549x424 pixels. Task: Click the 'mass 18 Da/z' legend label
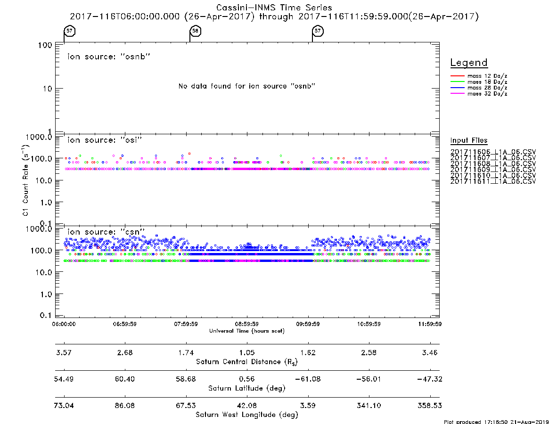(487, 82)
